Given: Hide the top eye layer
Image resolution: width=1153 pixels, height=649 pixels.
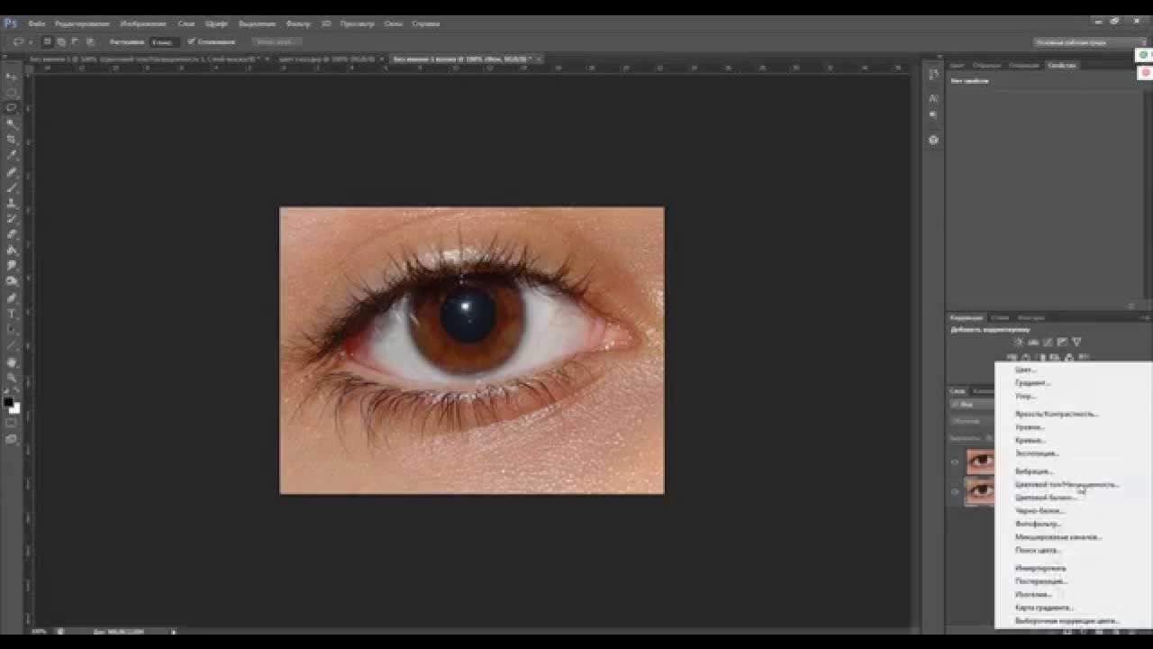Looking at the screenshot, I should (x=955, y=462).
